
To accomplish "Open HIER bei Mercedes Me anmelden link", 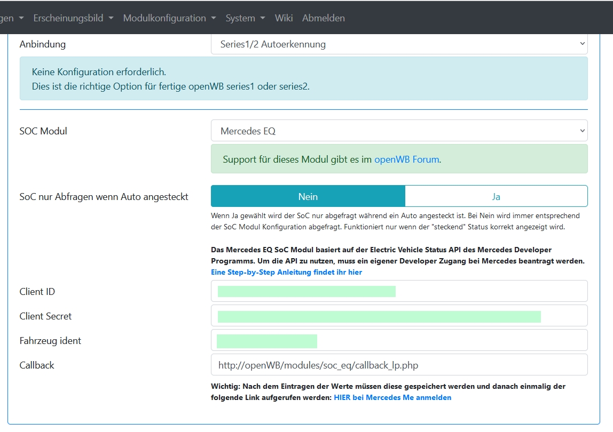I will 392,397.
